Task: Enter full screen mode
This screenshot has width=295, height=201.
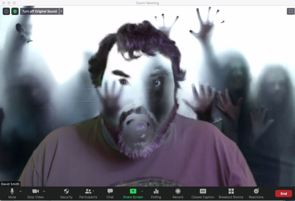Action: tap(291, 11)
